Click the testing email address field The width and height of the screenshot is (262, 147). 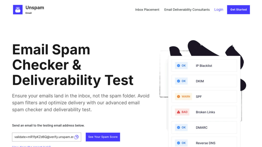click(x=43, y=137)
